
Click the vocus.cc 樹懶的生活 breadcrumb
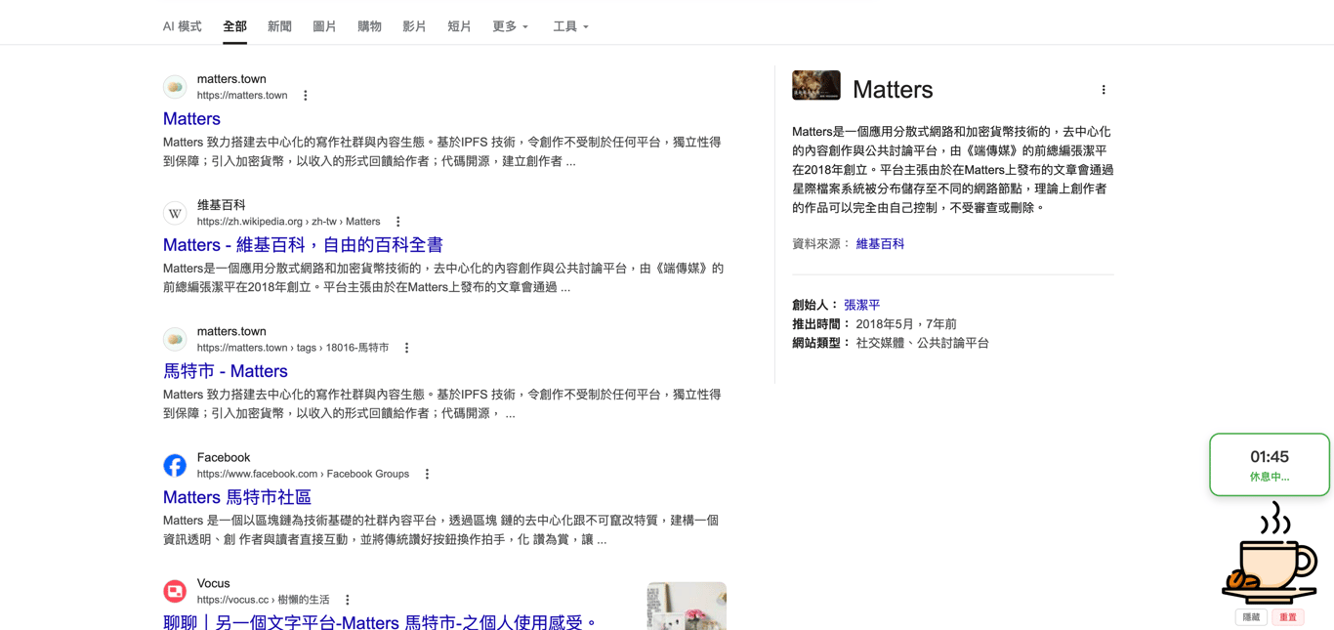click(263, 600)
